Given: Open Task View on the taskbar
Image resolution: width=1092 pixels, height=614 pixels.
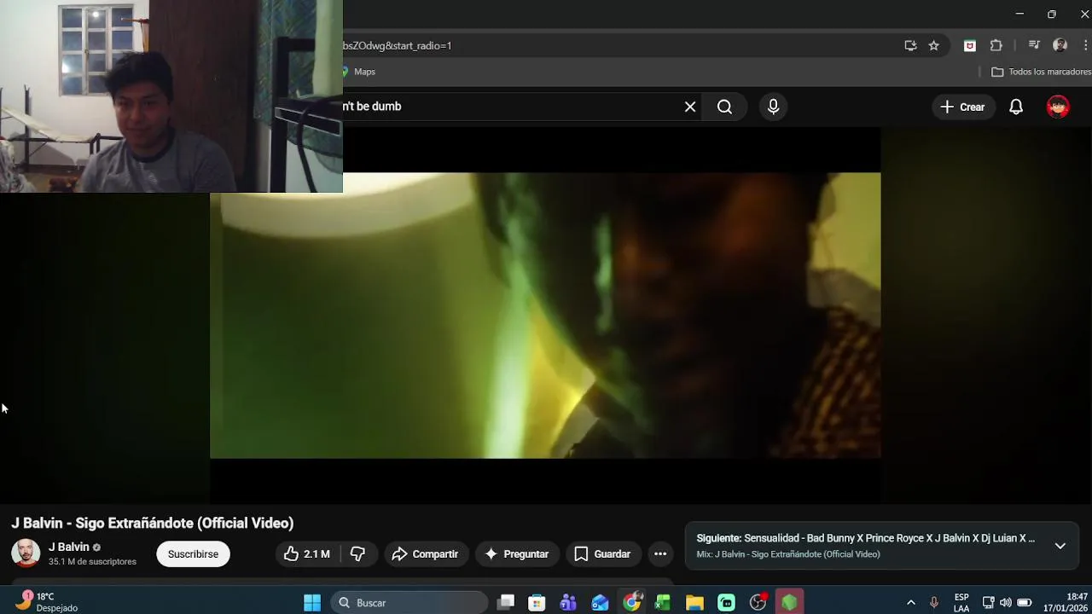Looking at the screenshot, I should click(x=506, y=603).
